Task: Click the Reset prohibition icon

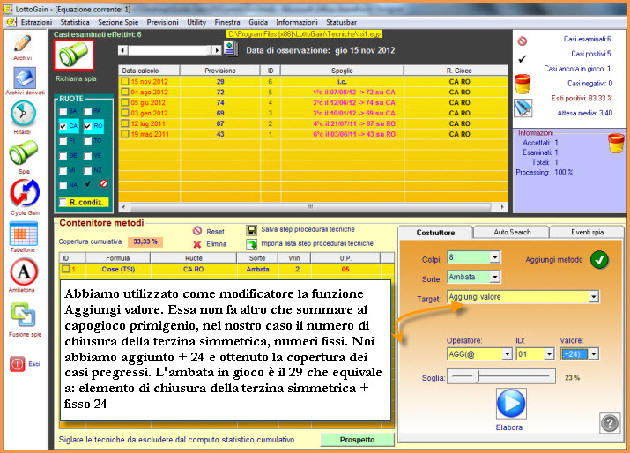Action: click(x=196, y=231)
